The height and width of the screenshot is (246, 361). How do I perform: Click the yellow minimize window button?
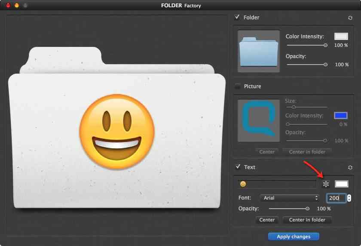click(x=17, y=5)
